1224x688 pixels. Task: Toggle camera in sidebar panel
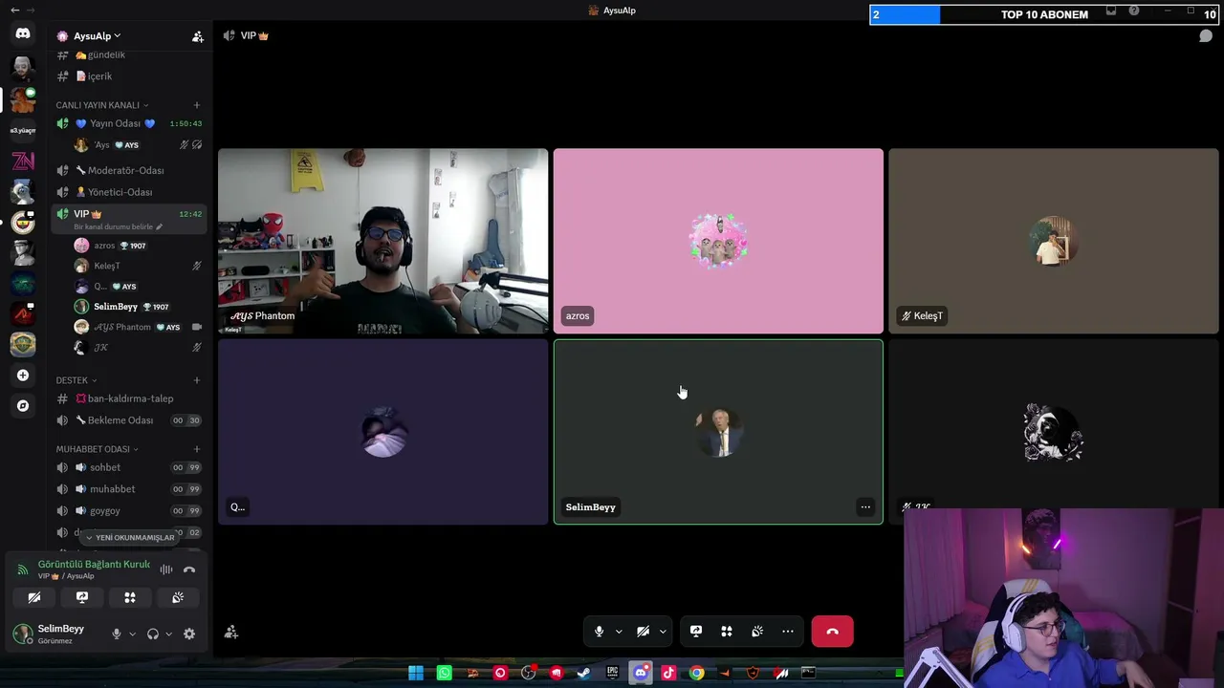coord(34,598)
